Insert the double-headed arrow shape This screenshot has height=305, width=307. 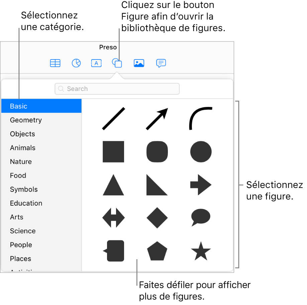(x=114, y=218)
